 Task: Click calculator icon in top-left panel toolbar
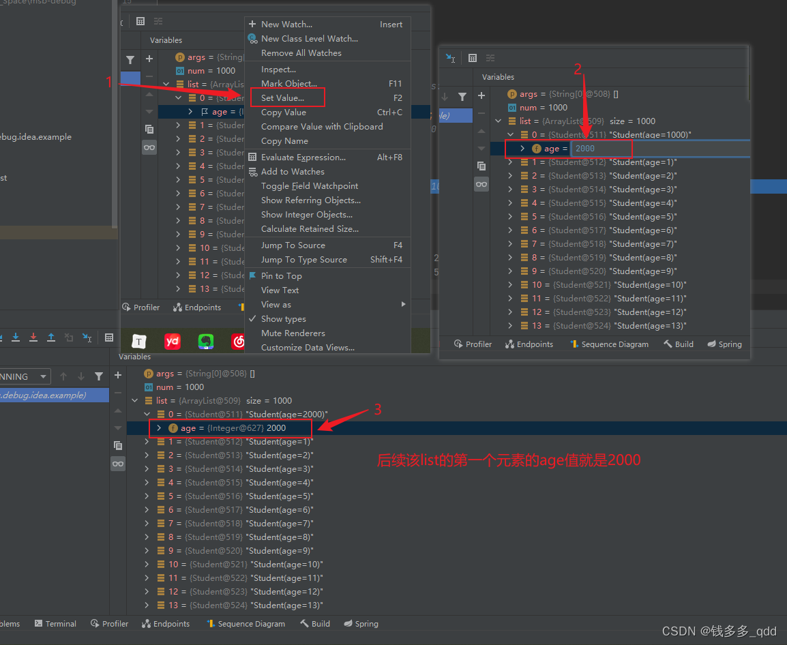[x=140, y=21]
